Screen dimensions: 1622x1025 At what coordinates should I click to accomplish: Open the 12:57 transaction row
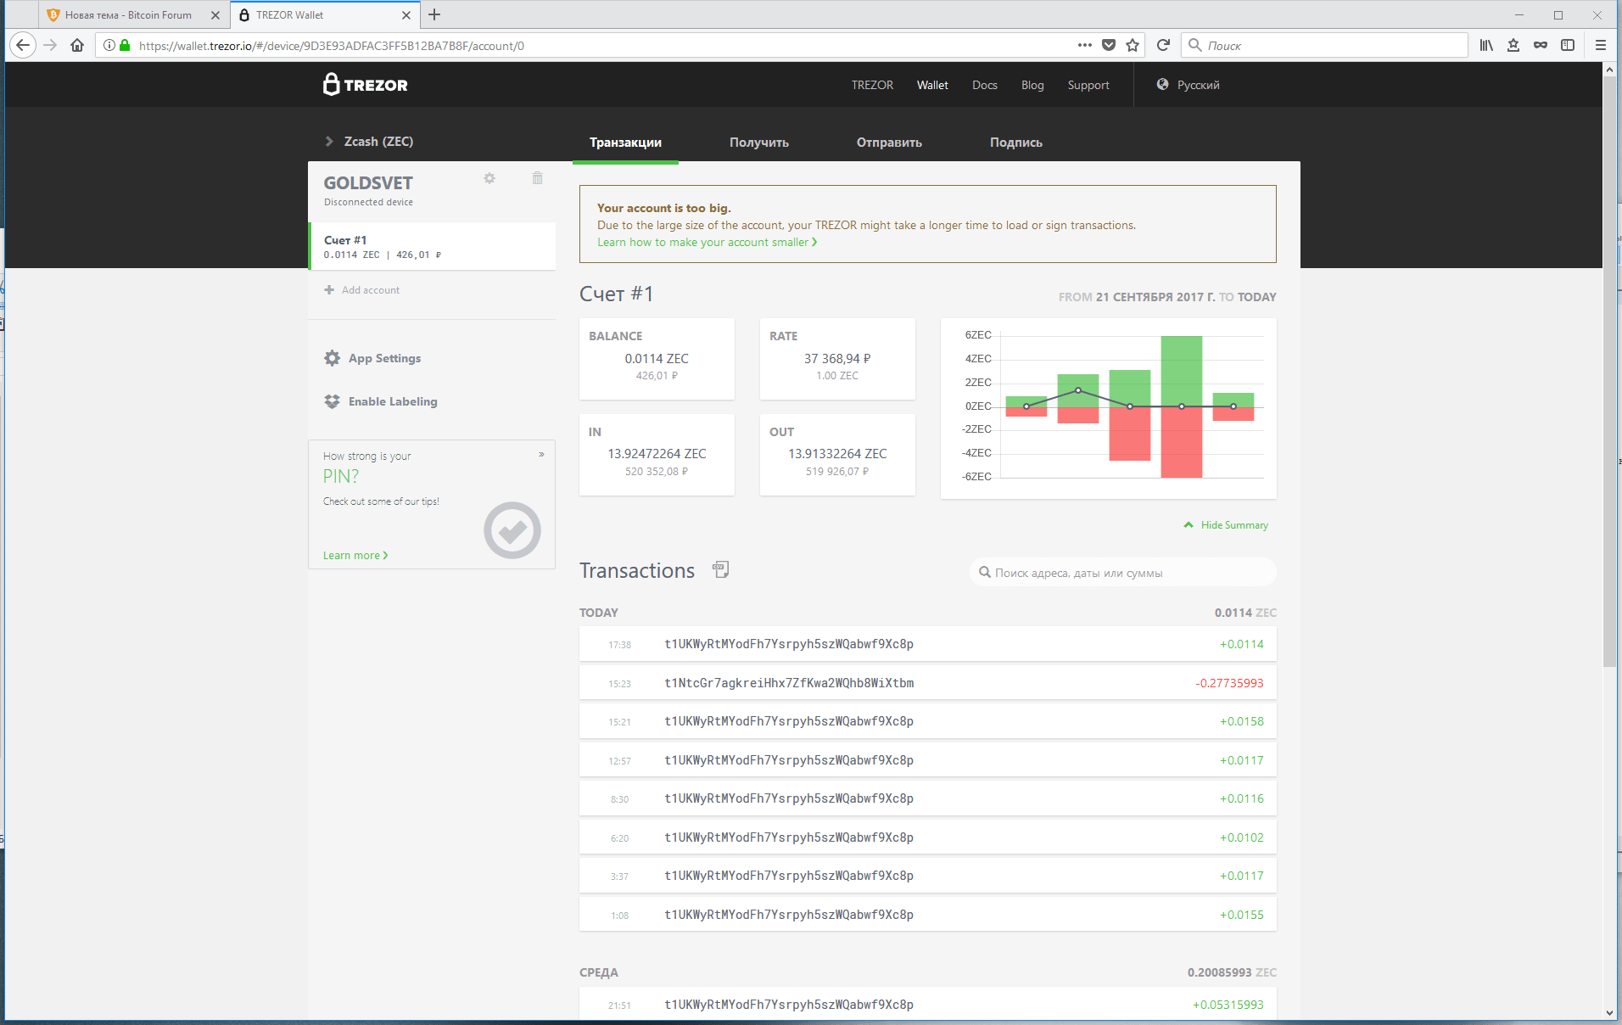click(927, 760)
